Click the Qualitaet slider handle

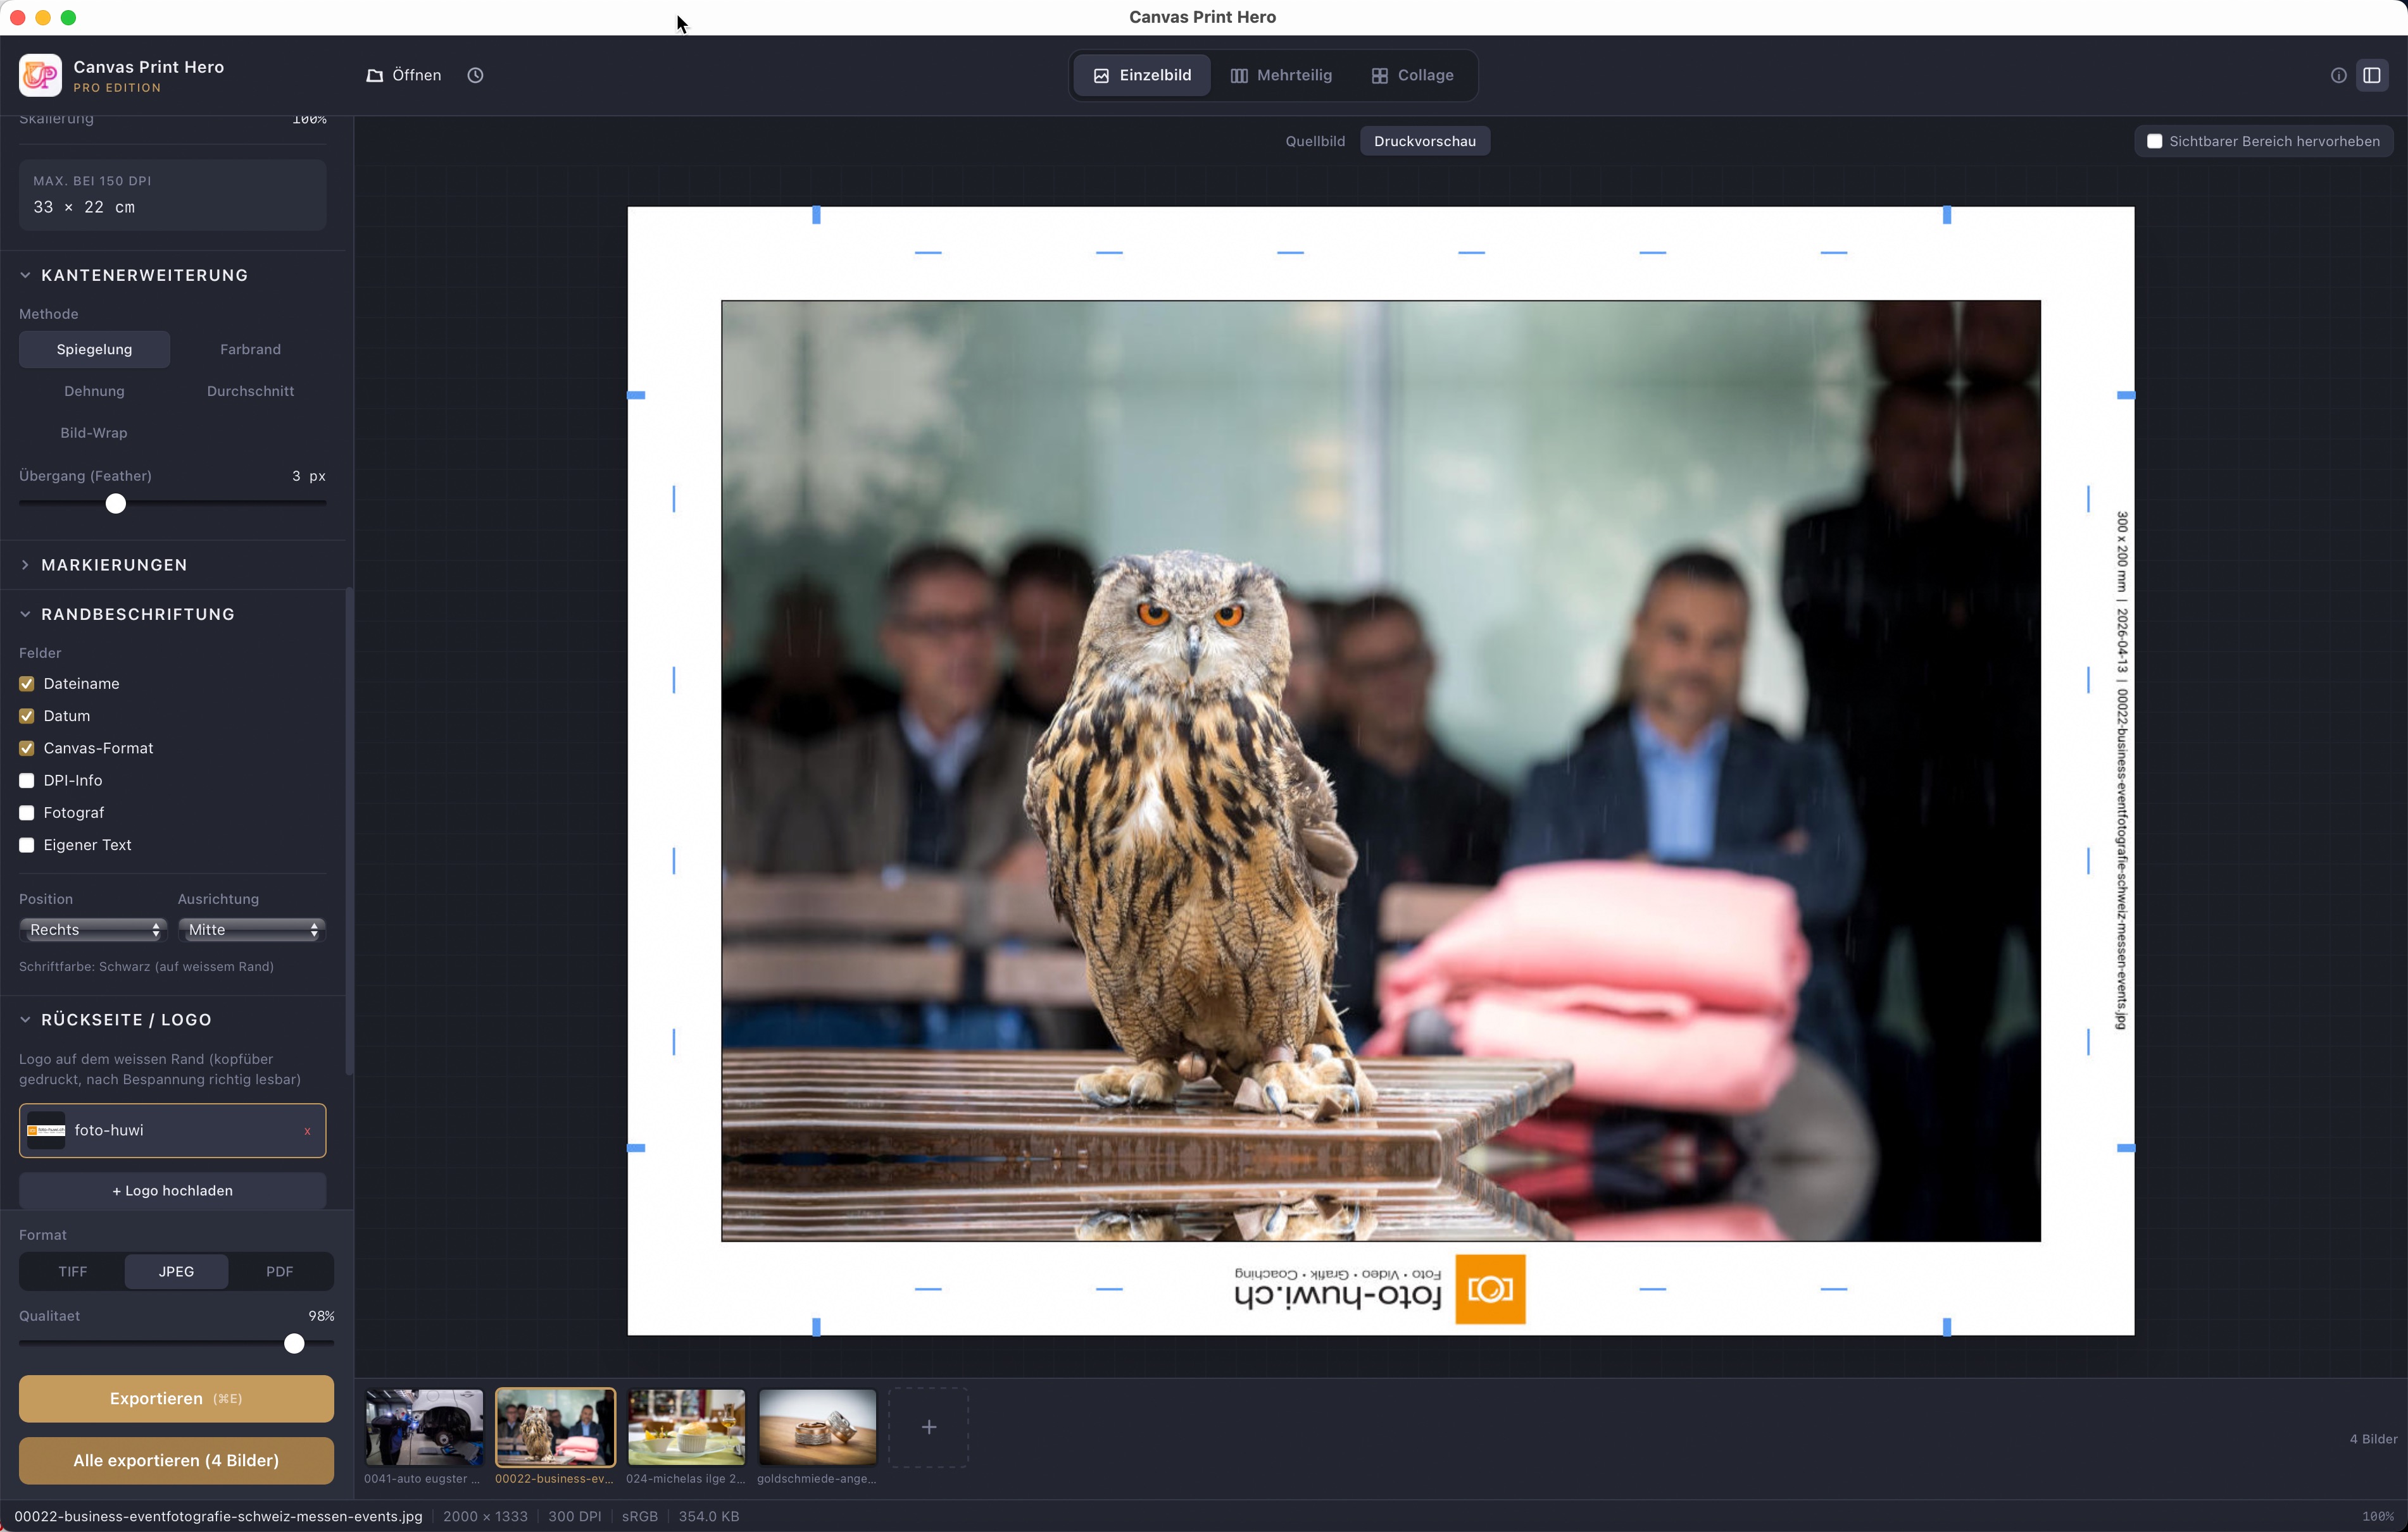294,1343
